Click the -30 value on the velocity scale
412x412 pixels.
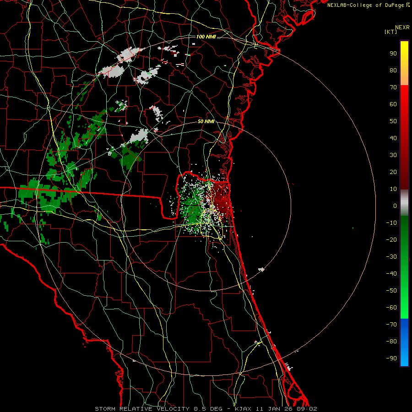tap(391, 257)
